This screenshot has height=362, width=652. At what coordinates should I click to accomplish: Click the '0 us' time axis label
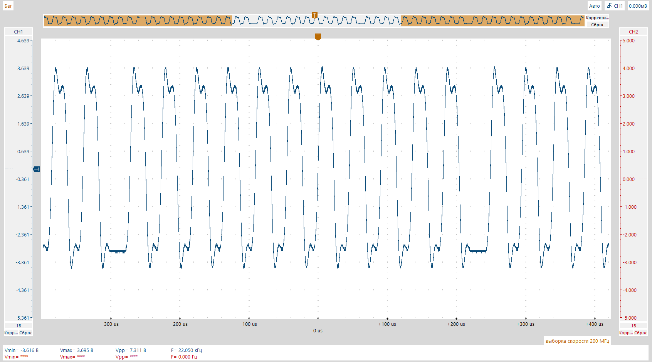coord(318,331)
